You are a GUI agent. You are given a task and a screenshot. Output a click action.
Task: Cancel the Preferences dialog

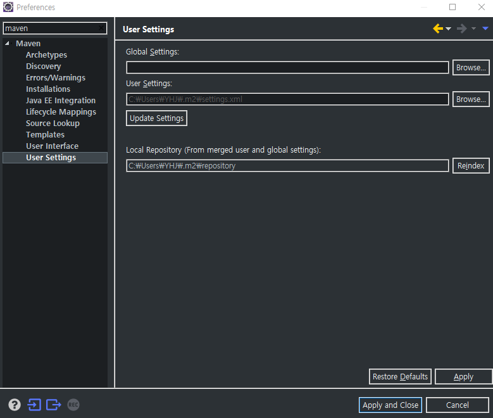click(458, 405)
